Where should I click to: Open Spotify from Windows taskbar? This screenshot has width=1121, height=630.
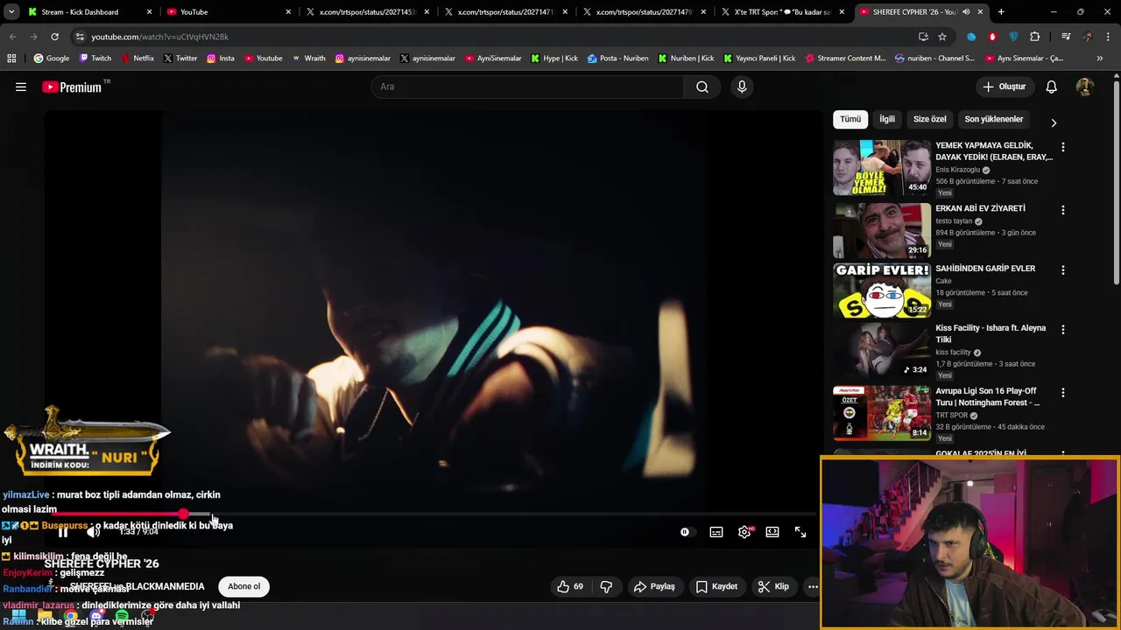122,617
